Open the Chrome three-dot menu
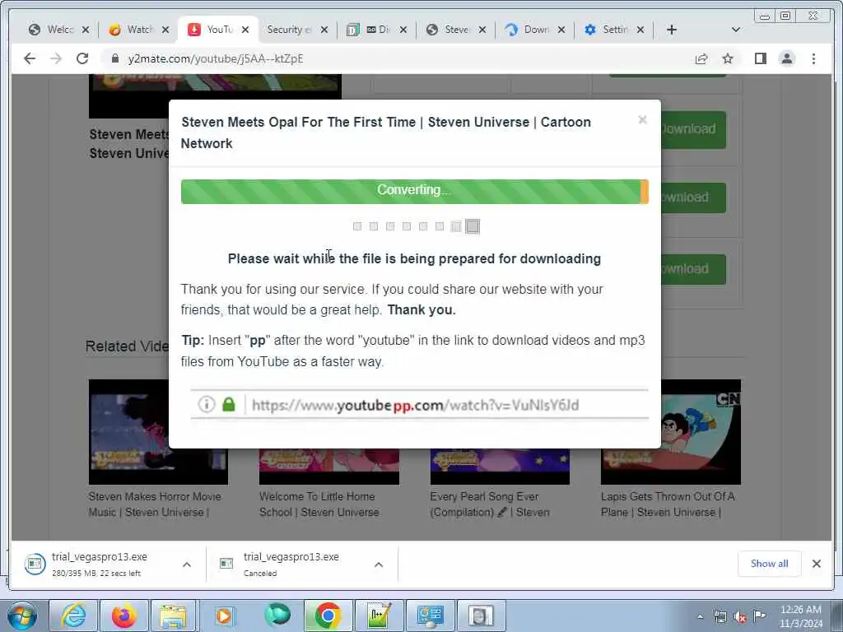Image resolution: width=843 pixels, height=632 pixels. [813, 58]
